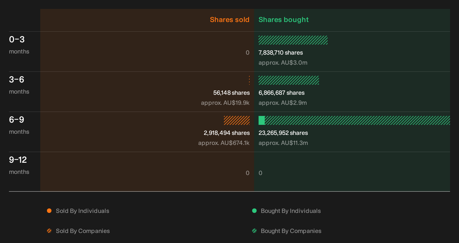
Task: Click the 6,866,687 shares value
Action: tap(281, 93)
